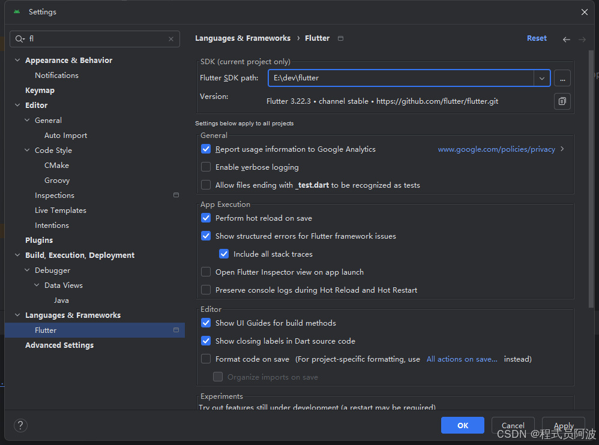Viewport: 599px width, 445px height.
Task: Click the project icon beside Inspections
Action: (176, 195)
